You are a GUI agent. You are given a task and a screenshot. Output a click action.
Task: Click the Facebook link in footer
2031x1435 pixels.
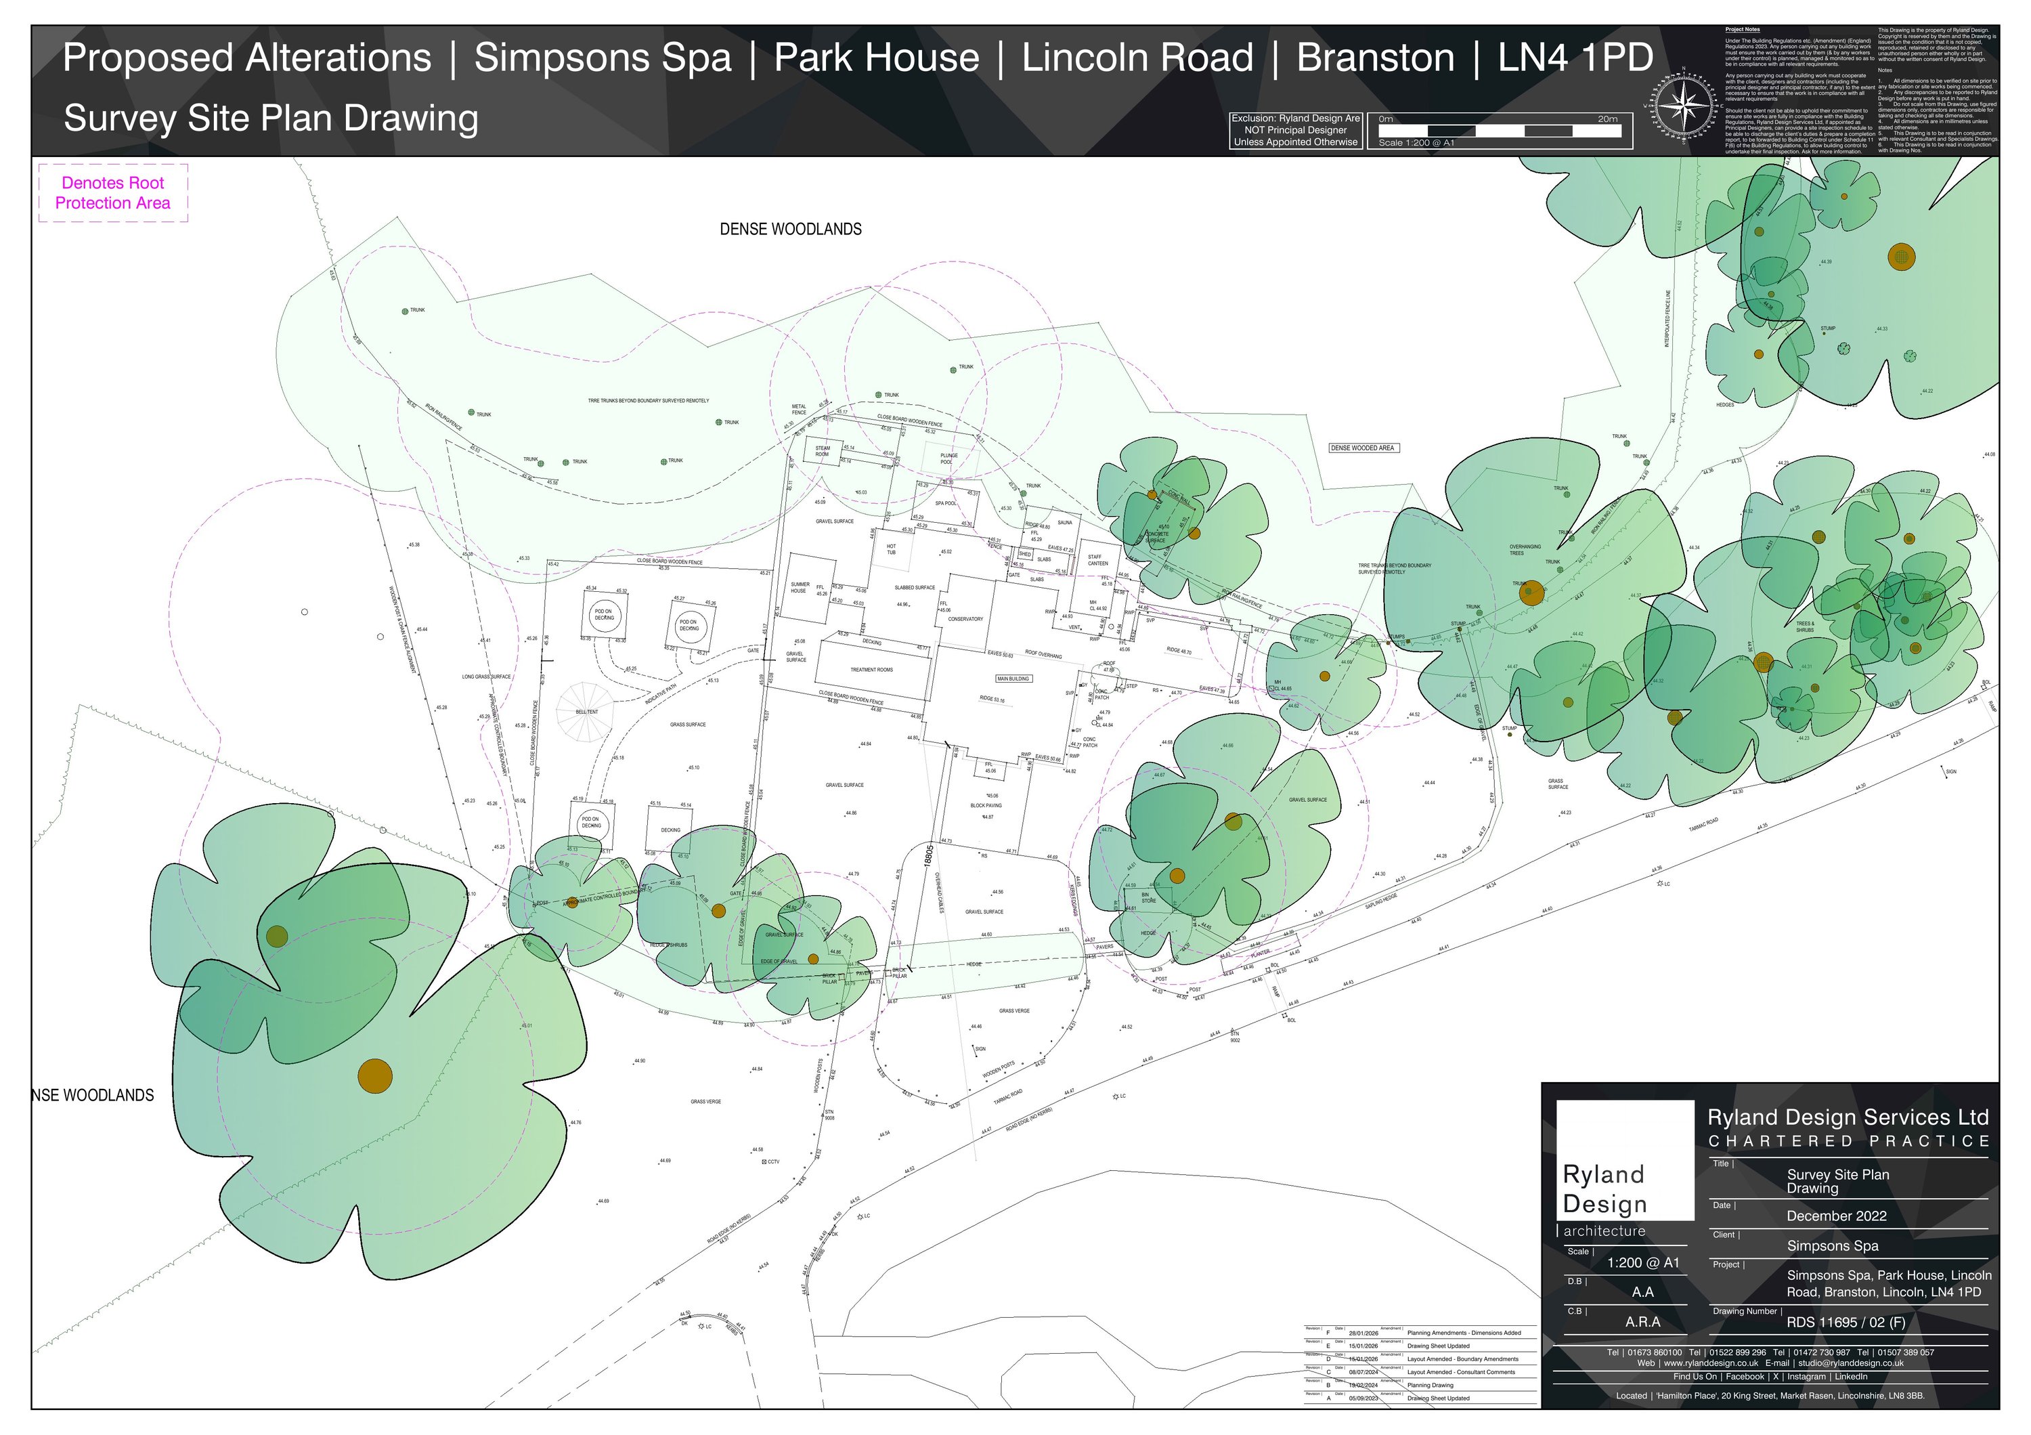pos(1745,1377)
